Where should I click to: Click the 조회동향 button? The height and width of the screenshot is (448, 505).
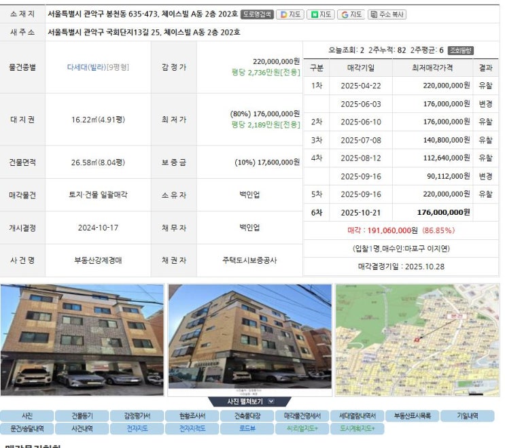pyautogui.click(x=461, y=50)
